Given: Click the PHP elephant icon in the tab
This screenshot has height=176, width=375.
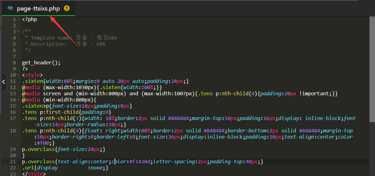Looking at the screenshot, I should pyautogui.click(x=11, y=8).
